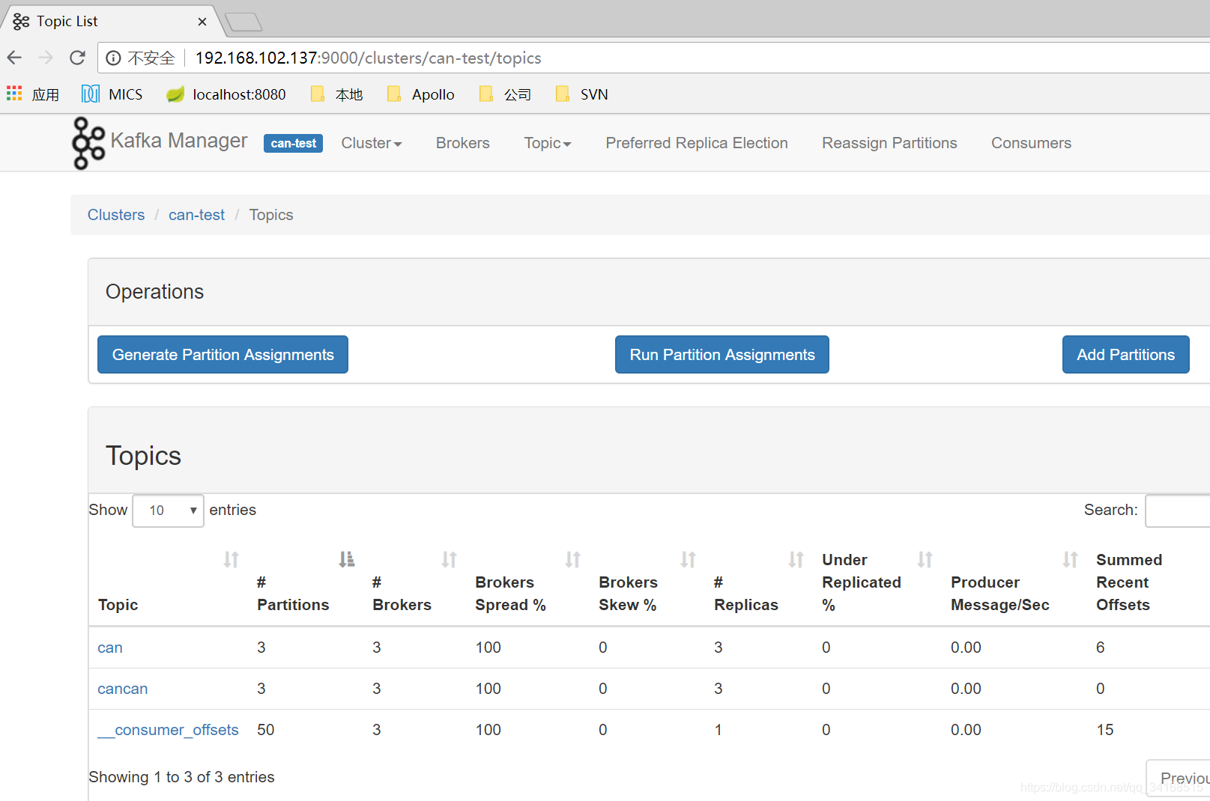The image size is (1210, 801).
Task: Click Summed Recent Offsets value 15
Action: (1105, 730)
